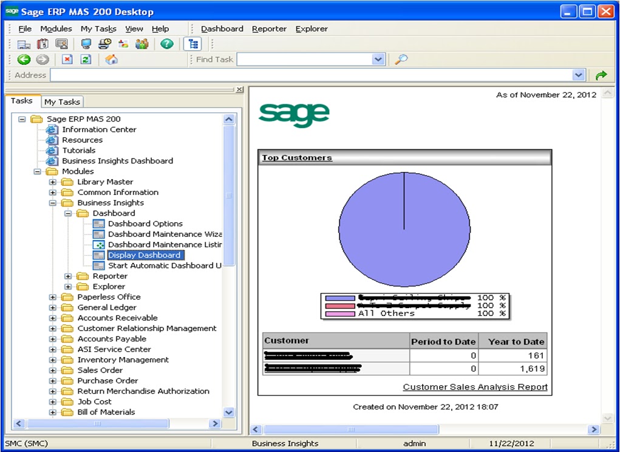Open Tutorials in task tree
The image size is (620, 452).
(x=79, y=150)
